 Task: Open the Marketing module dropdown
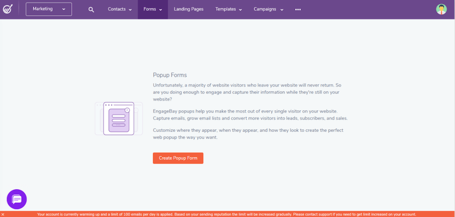tap(49, 9)
